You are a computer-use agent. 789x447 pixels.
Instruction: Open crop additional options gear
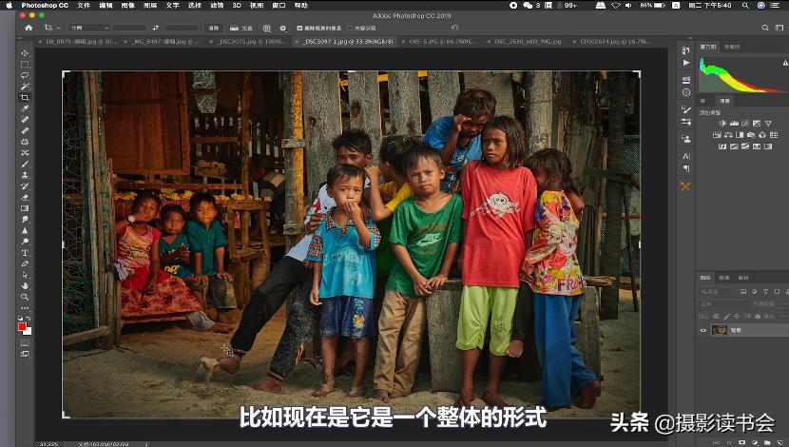tap(282, 29)
